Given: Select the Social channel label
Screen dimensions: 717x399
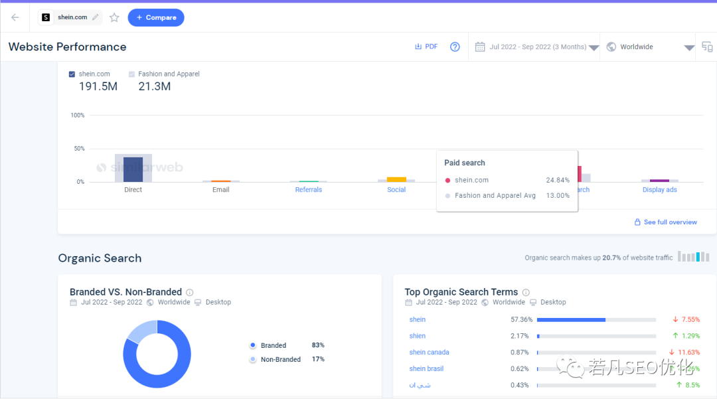Looking at the screenshot, I should click(396, 190).
